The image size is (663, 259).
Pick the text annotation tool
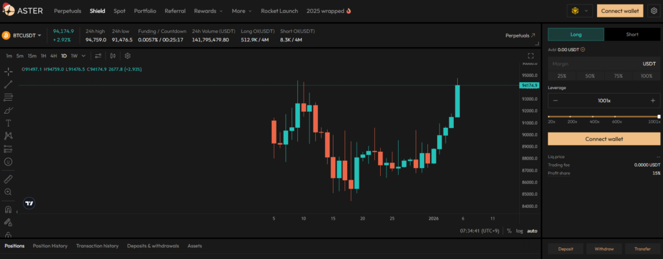[x=8, y=123]
